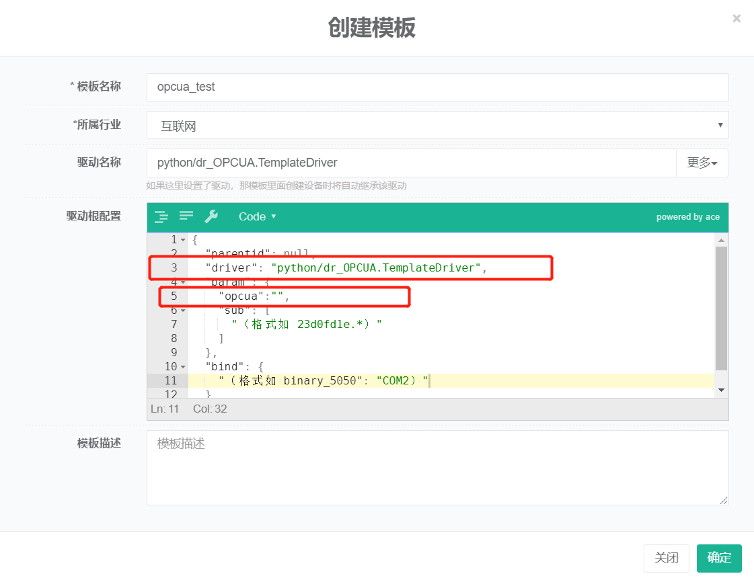The image size is (754, 580).
Task: Open the 所属行业 industry select box
Action: pos(437,126)
